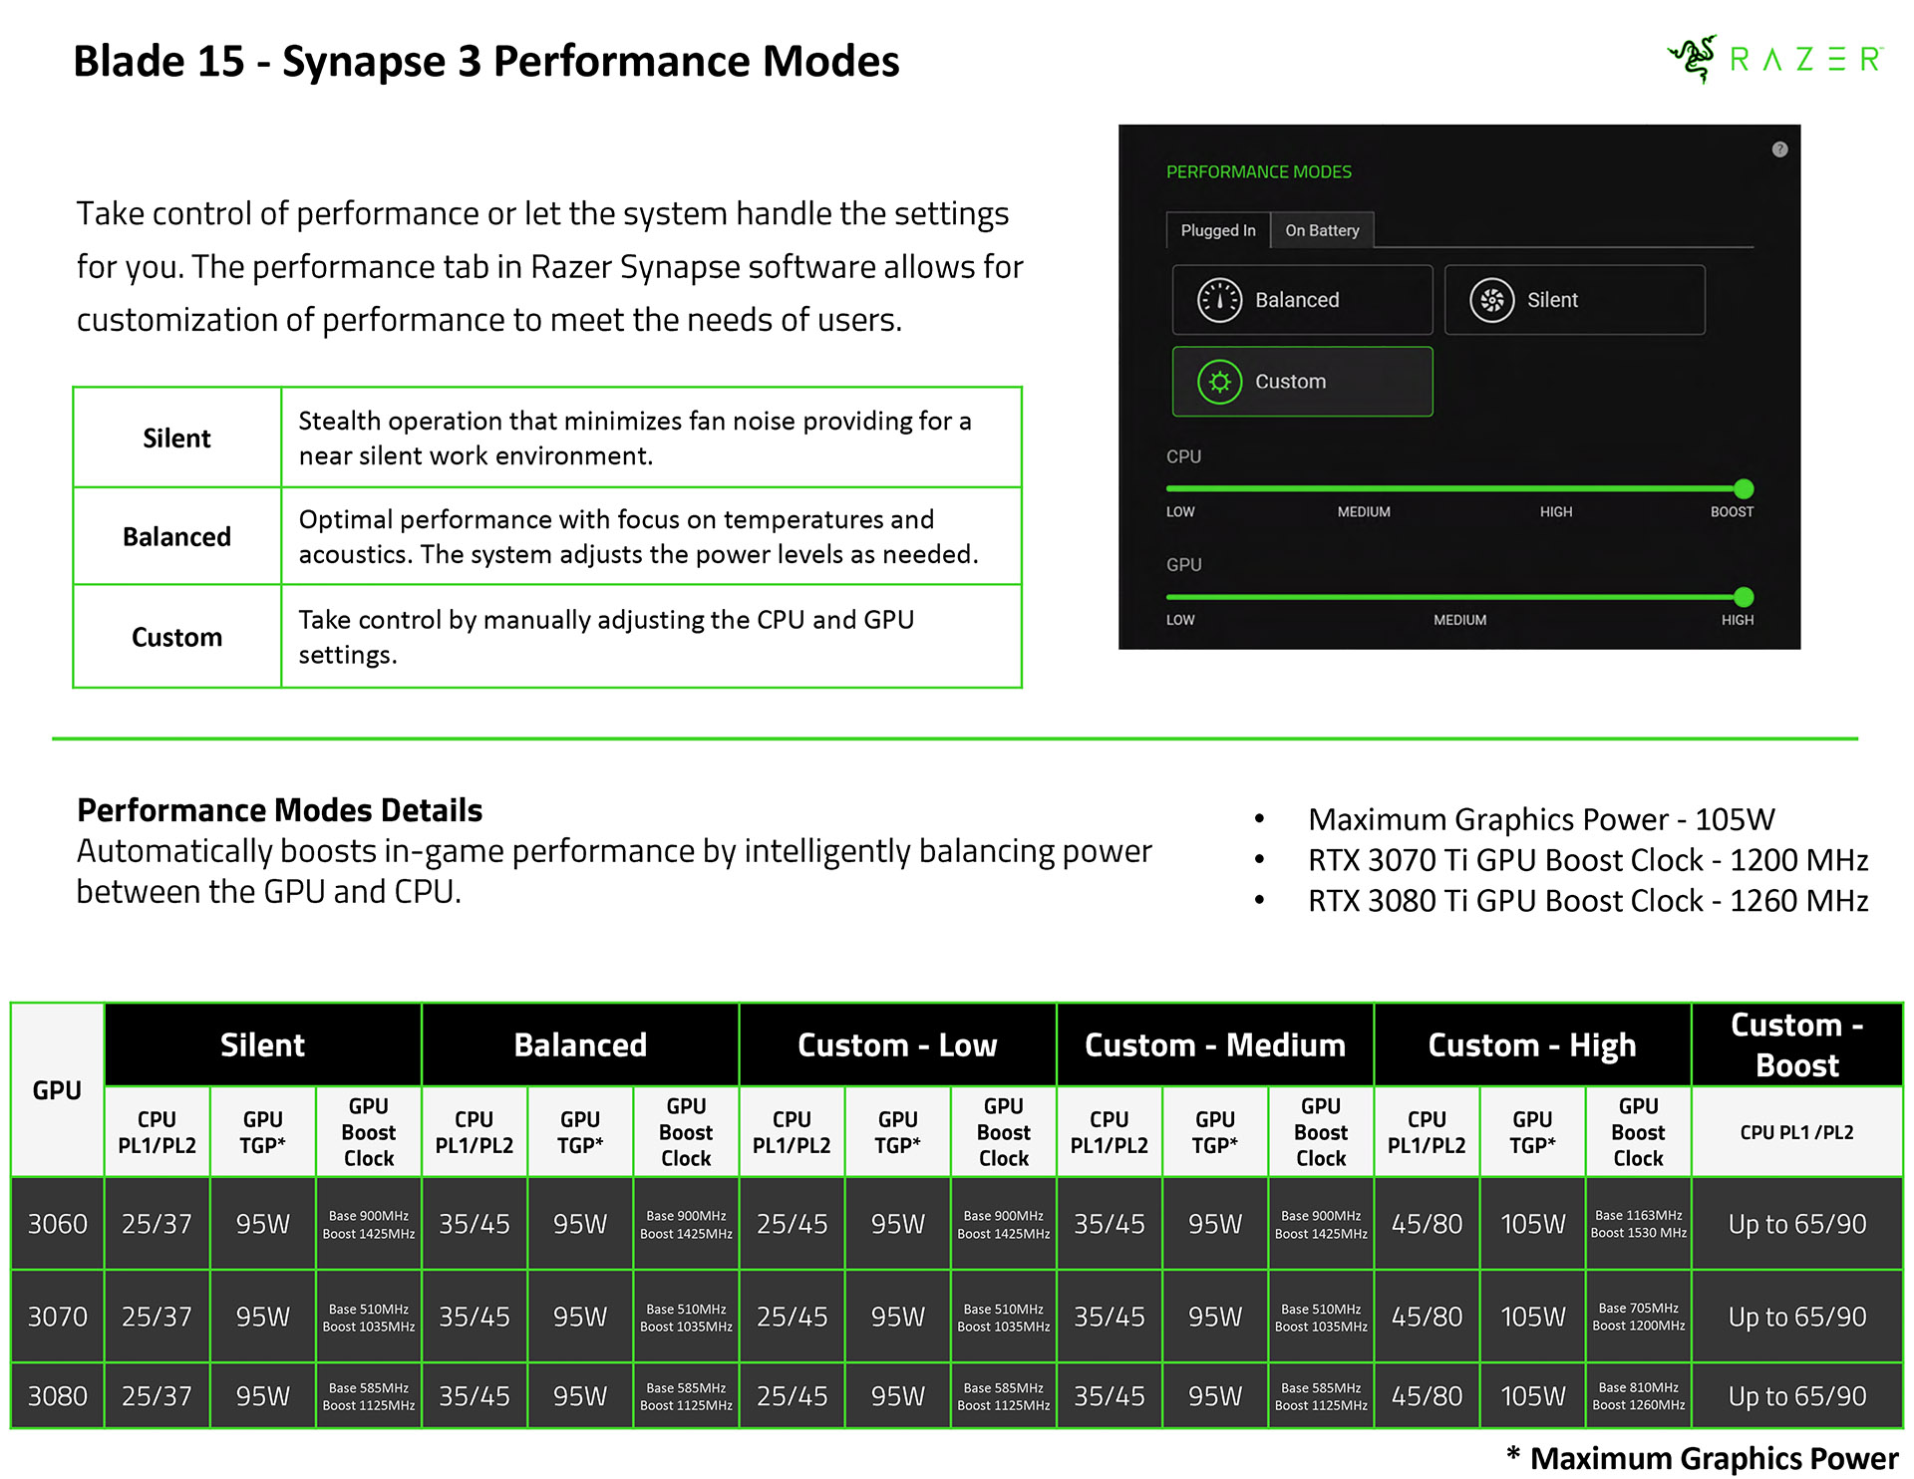Click the GPU slider handle at High
The height and width of the screenshot is (1479, 1914).
[1744, 597]
